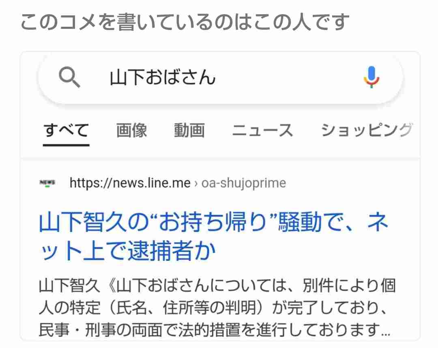Click the active-tab underline below すべて
Screen dimensions: 438x348
[x=66, y=145]
